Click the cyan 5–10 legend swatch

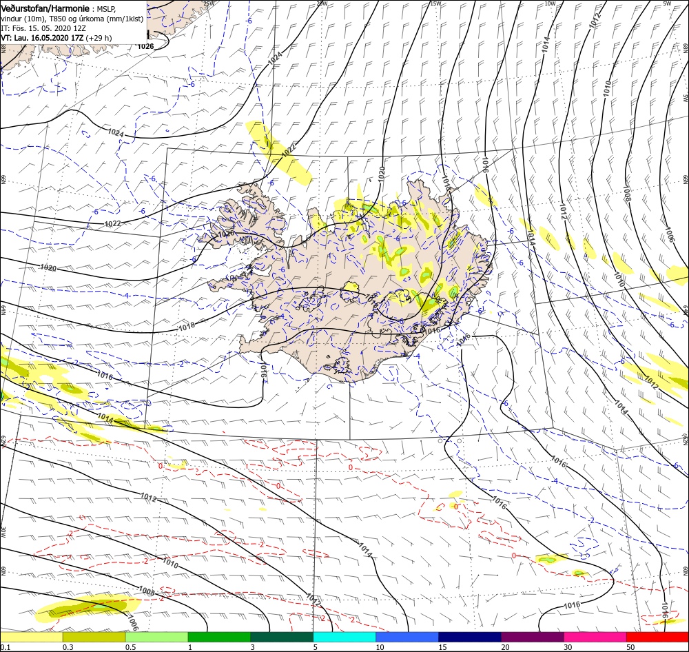pyautogui.click(x=344, y=637)
